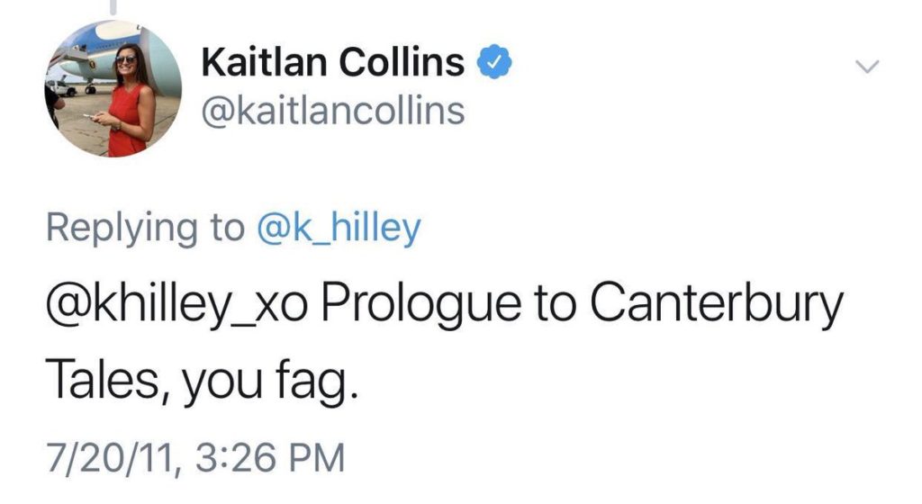Image resolution: width=922 pixels, height=504 pixels.
Task: Follow the @khilley_xo mention in tweet
Action: pyautogui.click(x=177, y=303)
